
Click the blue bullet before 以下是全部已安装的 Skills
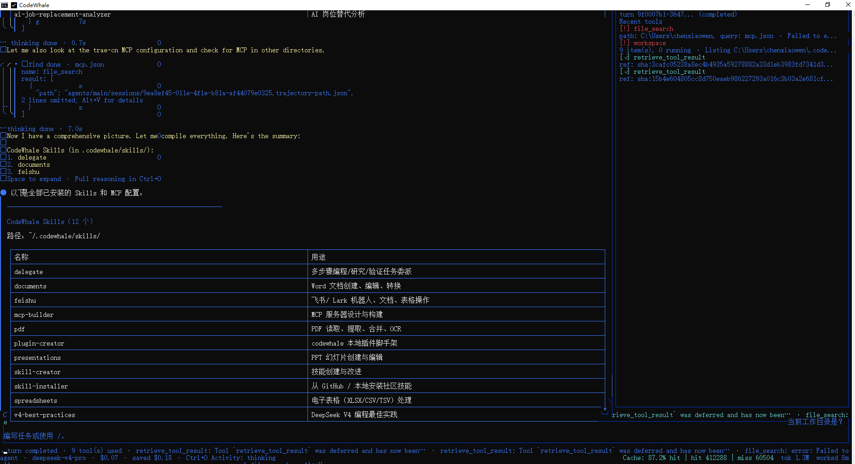[x=4, y=193]
